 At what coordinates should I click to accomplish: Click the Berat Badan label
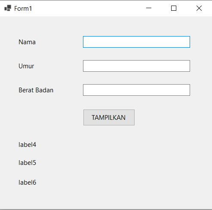[36, 90]
